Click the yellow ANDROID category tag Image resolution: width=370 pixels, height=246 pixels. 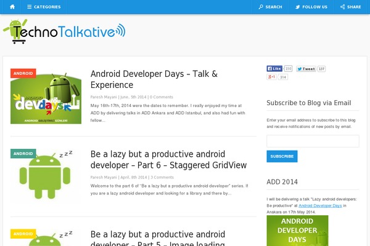[x=23, y=234]
